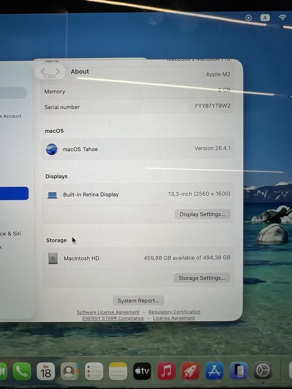Click the '13,3-inch (2560 × 1600)' value
The width and height of the screenshot is (292, 389).
coord(199,194)
